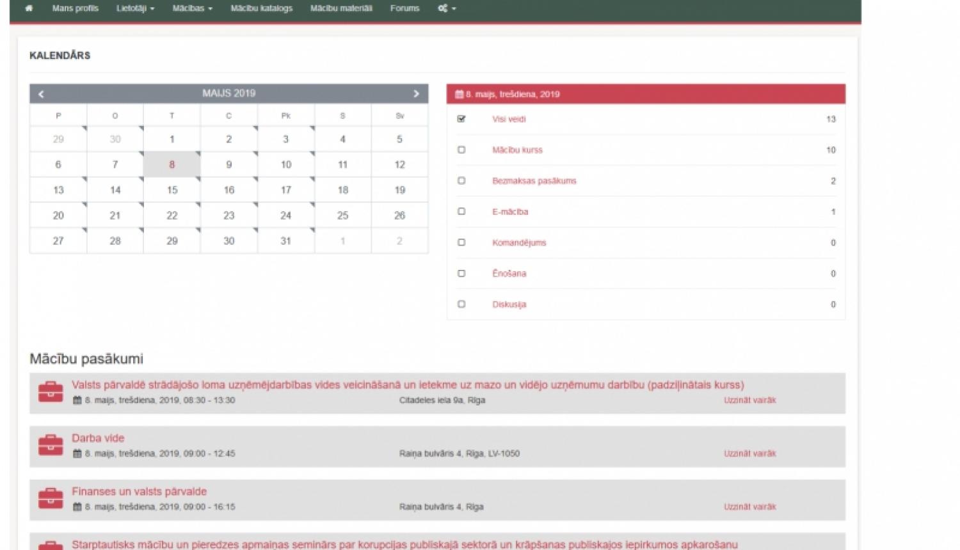960x550 pixels.
Task: Click the E-mācība filter label
Action: click(510, 212)
